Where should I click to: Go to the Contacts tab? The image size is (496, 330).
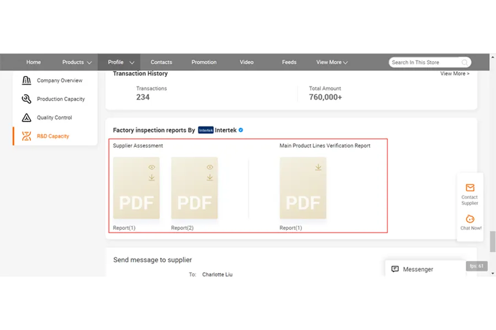point(161,62)
